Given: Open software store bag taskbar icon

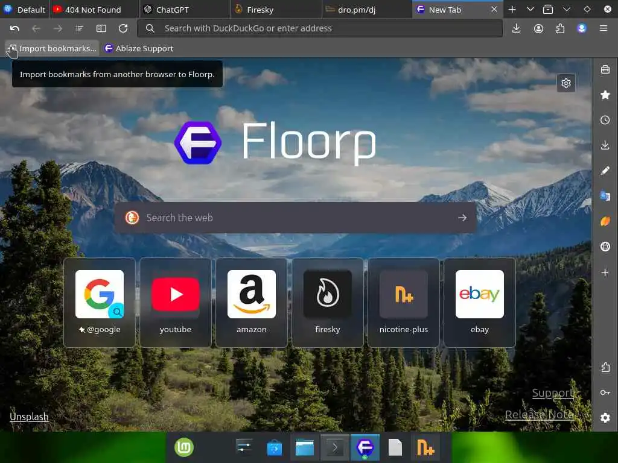Looking at the screenshot, I should click(x=275, y=448).
